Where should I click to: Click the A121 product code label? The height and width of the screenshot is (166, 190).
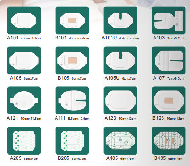coord(12,118)
